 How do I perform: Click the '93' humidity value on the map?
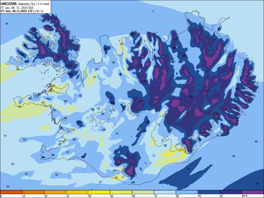click(x=123, y=107)
